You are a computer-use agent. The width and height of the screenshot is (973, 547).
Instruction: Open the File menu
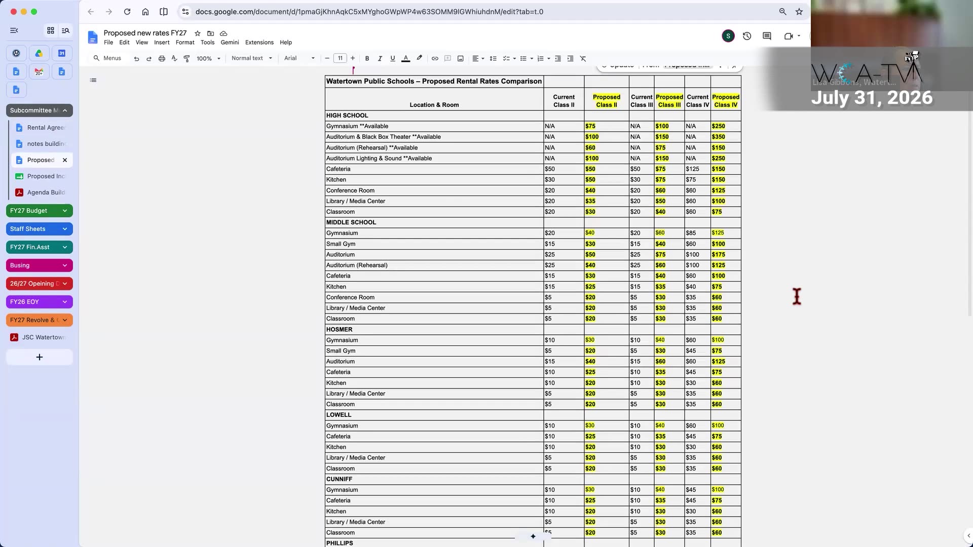[x=108, y=43]
